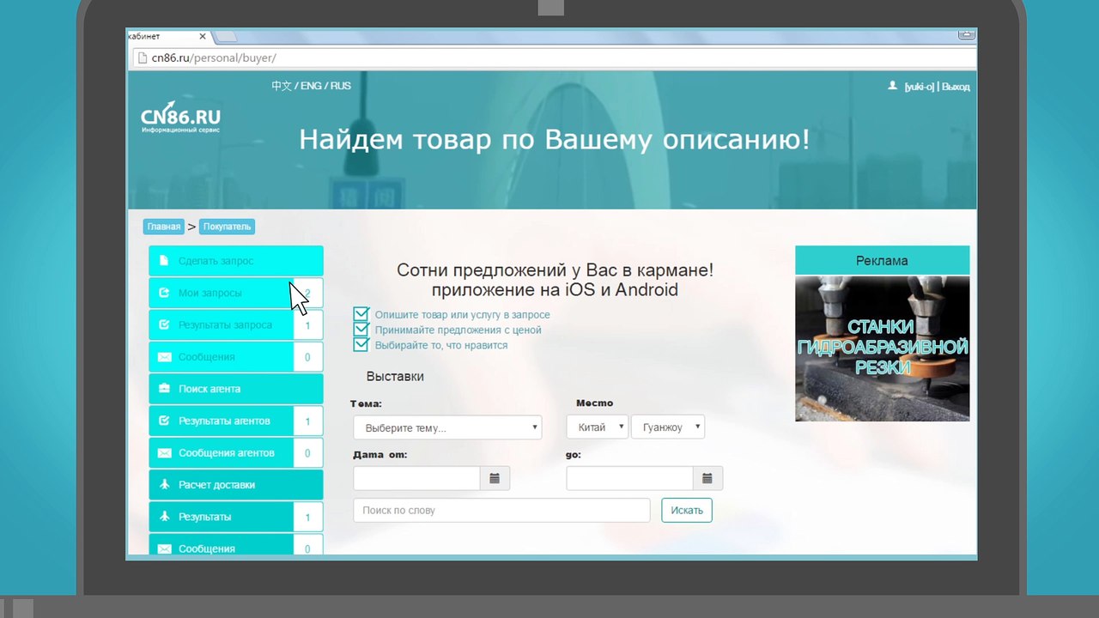Click the page icon in the address bar
The image size is (1099, 618).
[143, 58]
